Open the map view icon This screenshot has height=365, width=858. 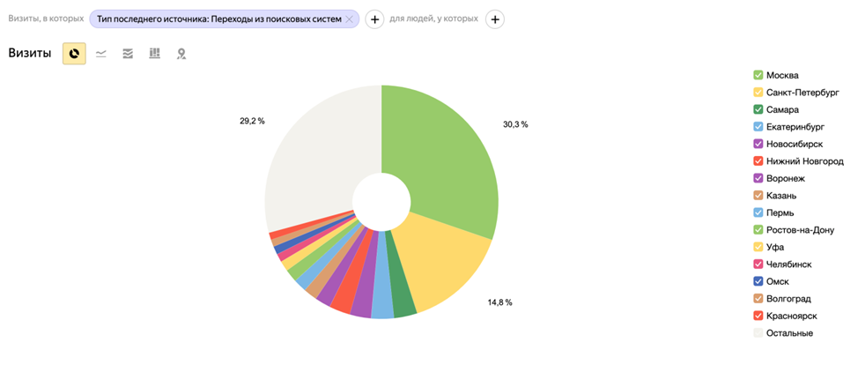181,54
